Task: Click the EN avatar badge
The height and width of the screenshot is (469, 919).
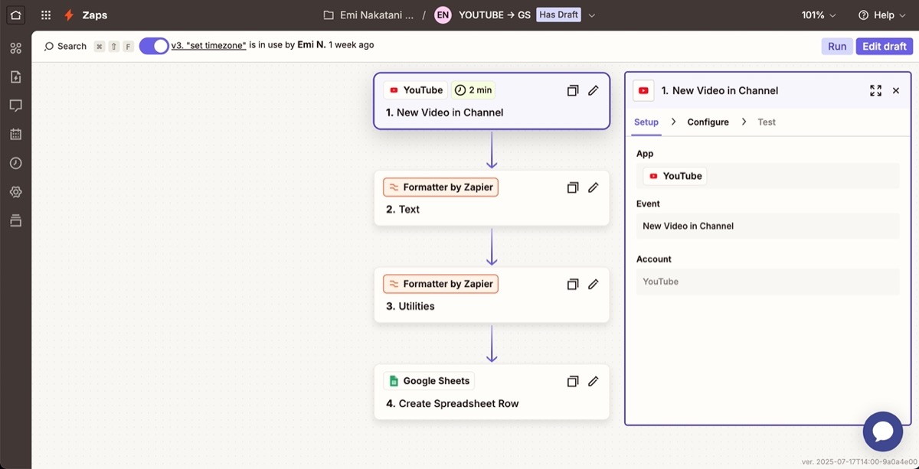Action: (443, 15)
